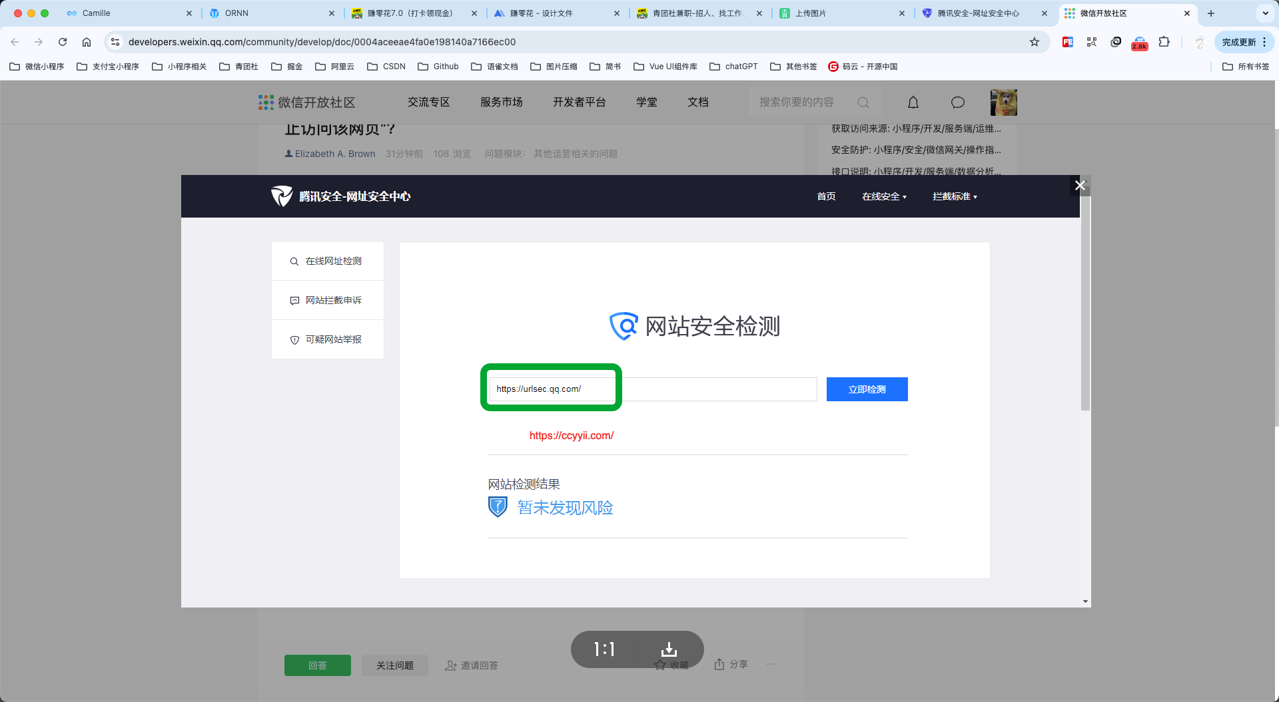Open the 学堂 navigation menu
Viewport: 1279px width, 702px height.
647,102
